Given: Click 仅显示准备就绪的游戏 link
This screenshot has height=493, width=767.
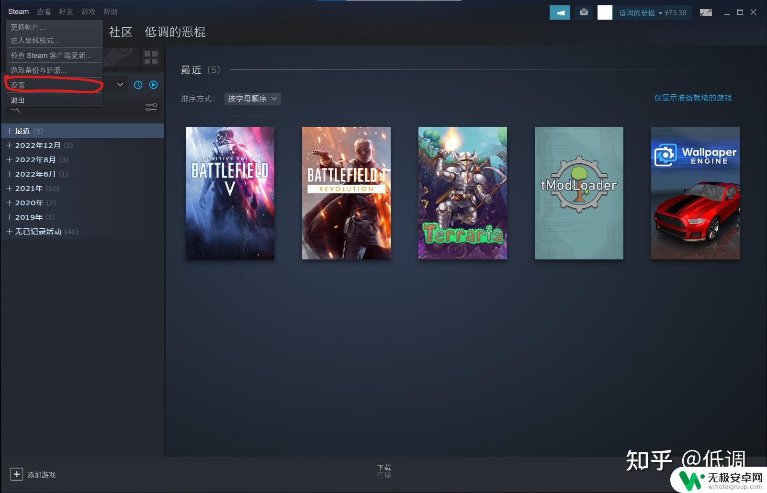Looking at the screenshot, I should pyautogui.click(x=693, y=98).
